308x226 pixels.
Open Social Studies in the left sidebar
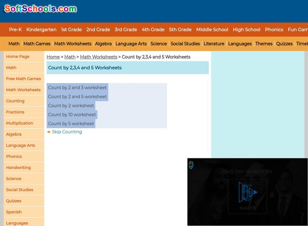point(24,190)
